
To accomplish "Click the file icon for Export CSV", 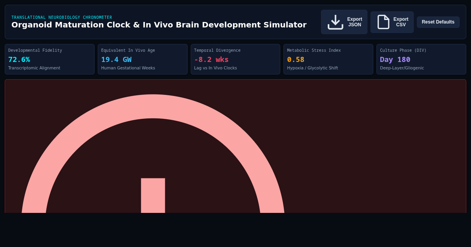I will coord(383,22).
